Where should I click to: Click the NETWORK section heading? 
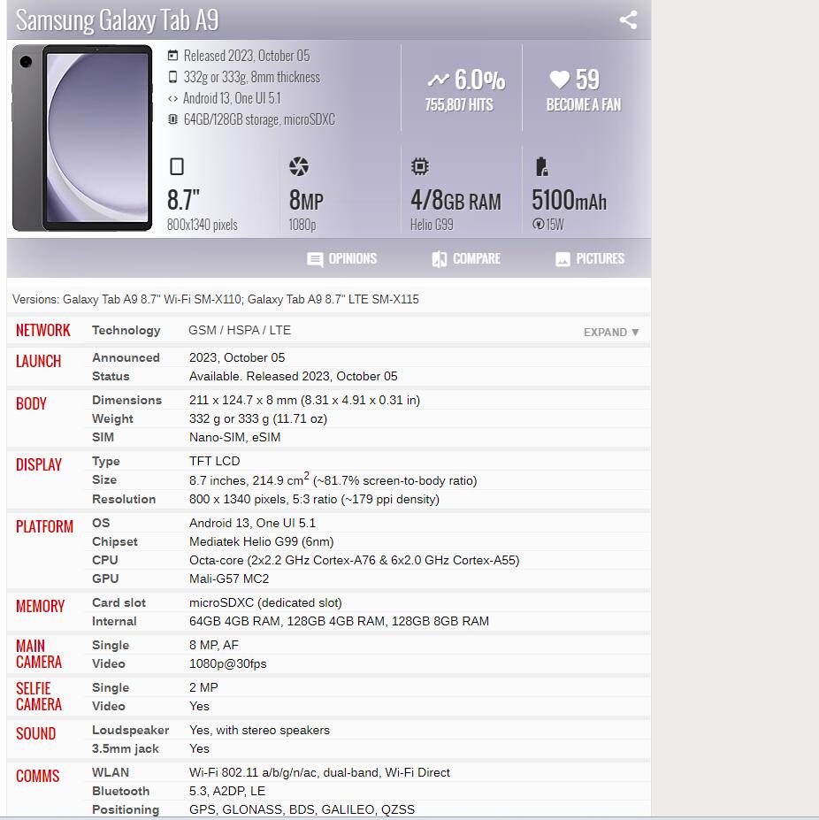tap(42, 331)
